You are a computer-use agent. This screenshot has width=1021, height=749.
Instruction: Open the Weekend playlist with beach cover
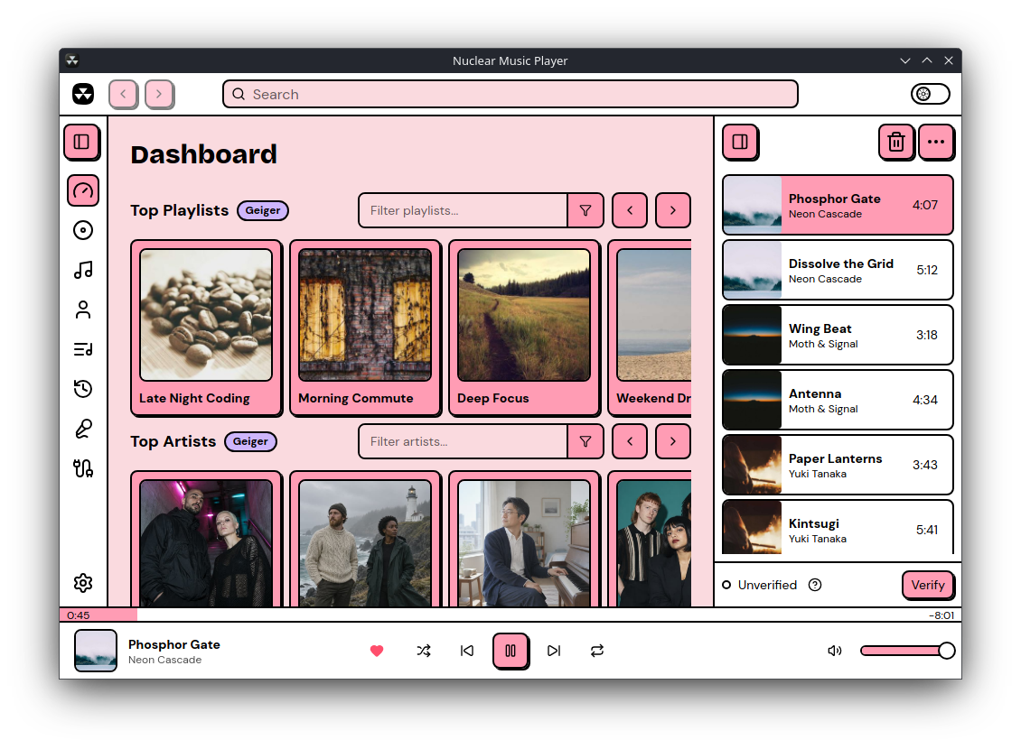tap(650, 328)
